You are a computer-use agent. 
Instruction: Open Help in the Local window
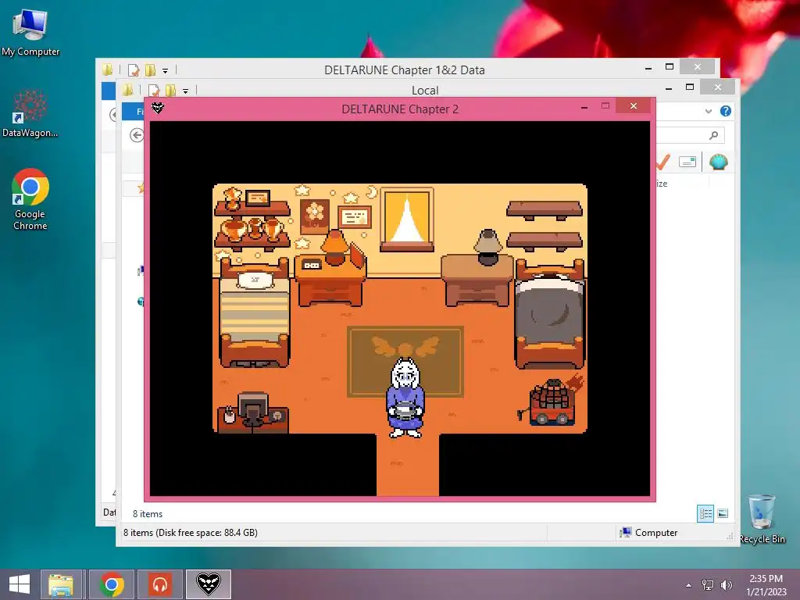pyautogui.click(x=726, y=111)
